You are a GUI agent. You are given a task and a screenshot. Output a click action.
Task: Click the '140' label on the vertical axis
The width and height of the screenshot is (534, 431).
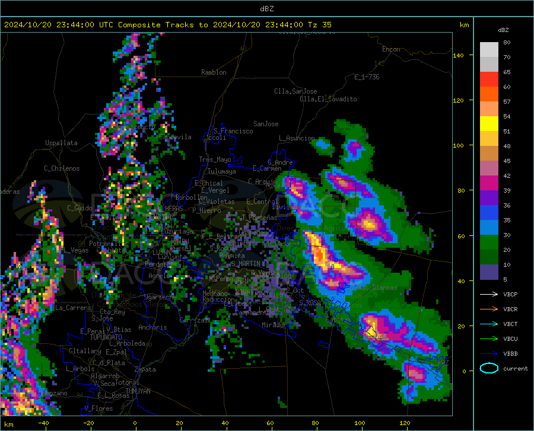tap(459, 55)
